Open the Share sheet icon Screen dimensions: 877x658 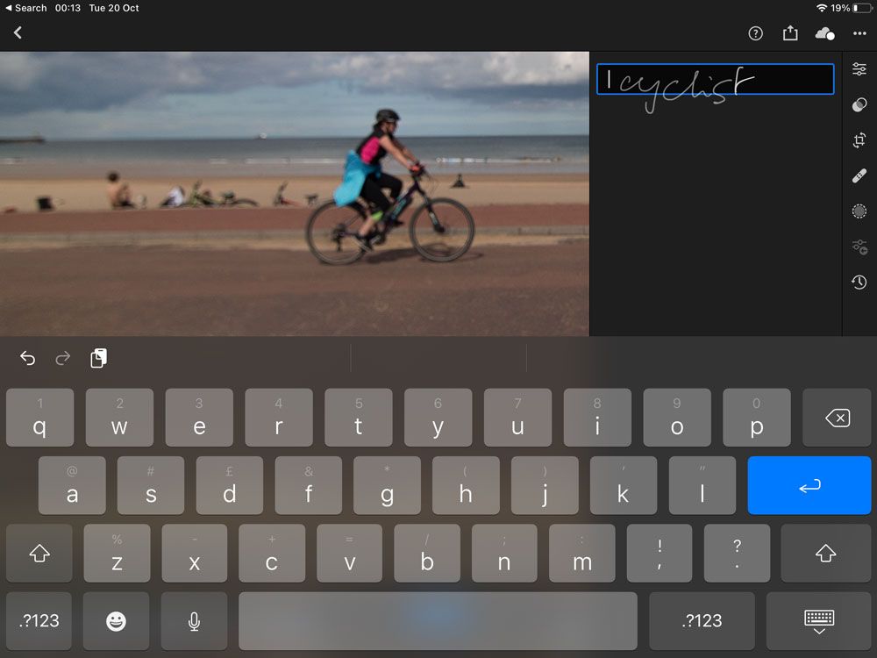coord(790,32)
